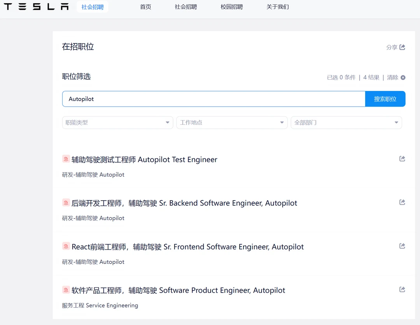Click 服务工程 Service Engineering department text
Image resolution: width=420 pixels, height=325 pixels.
pyautogui.click(x=100, y=306)
